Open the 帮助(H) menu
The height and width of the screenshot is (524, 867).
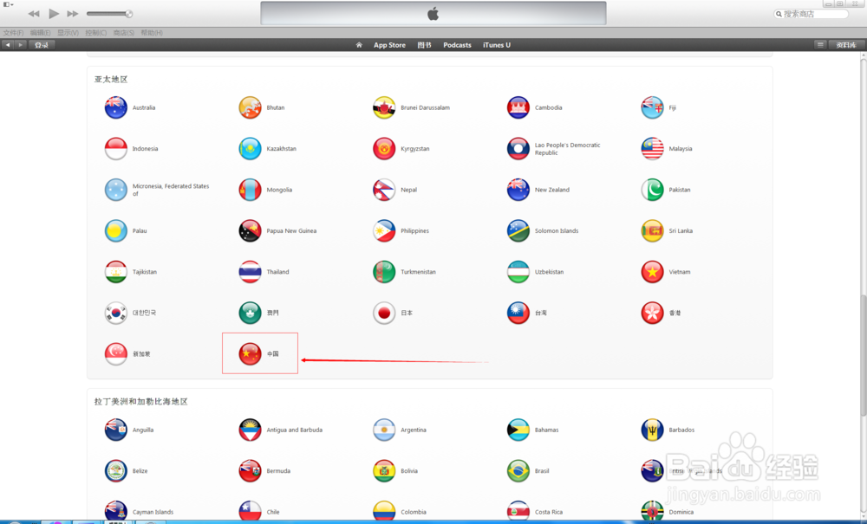pos(152,33)
